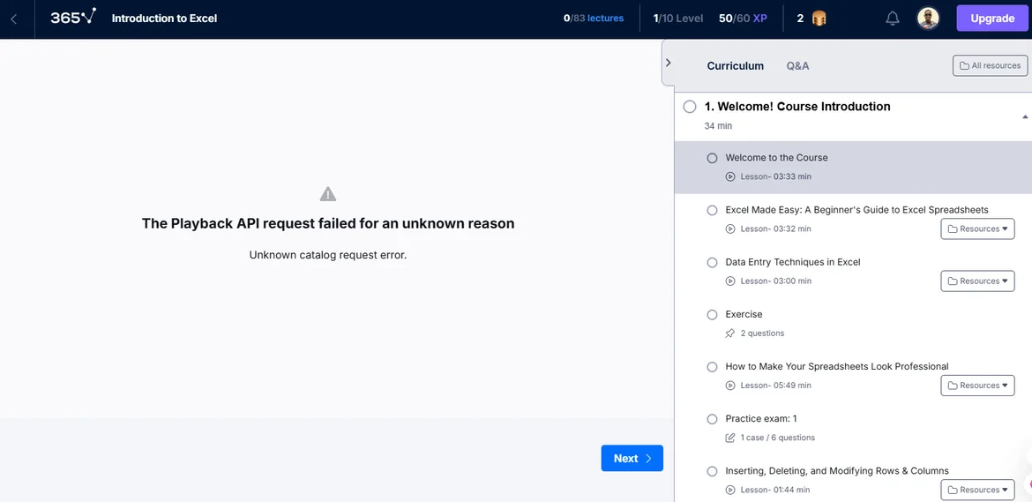Open the 365 logo home link
1032x502 pixels.
point(73,17)
